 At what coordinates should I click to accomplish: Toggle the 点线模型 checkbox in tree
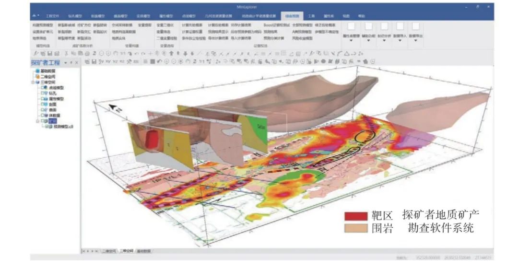[x=43, y=88]
